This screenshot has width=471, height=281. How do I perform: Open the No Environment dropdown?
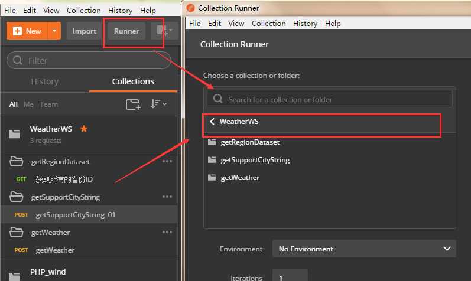coord(364,249)
